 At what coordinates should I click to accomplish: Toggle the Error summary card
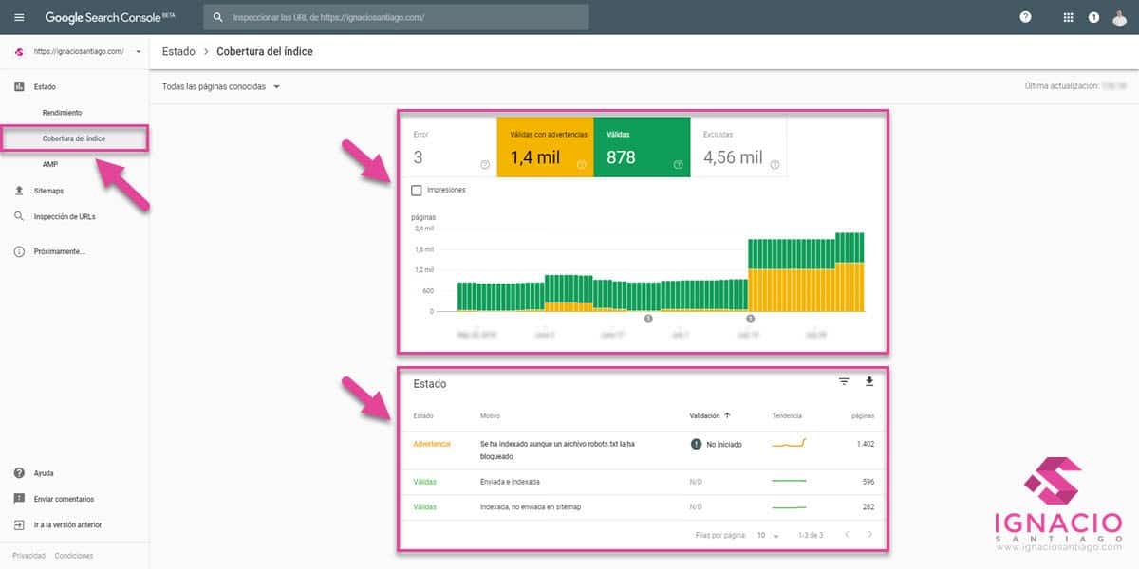pos(449,148)
